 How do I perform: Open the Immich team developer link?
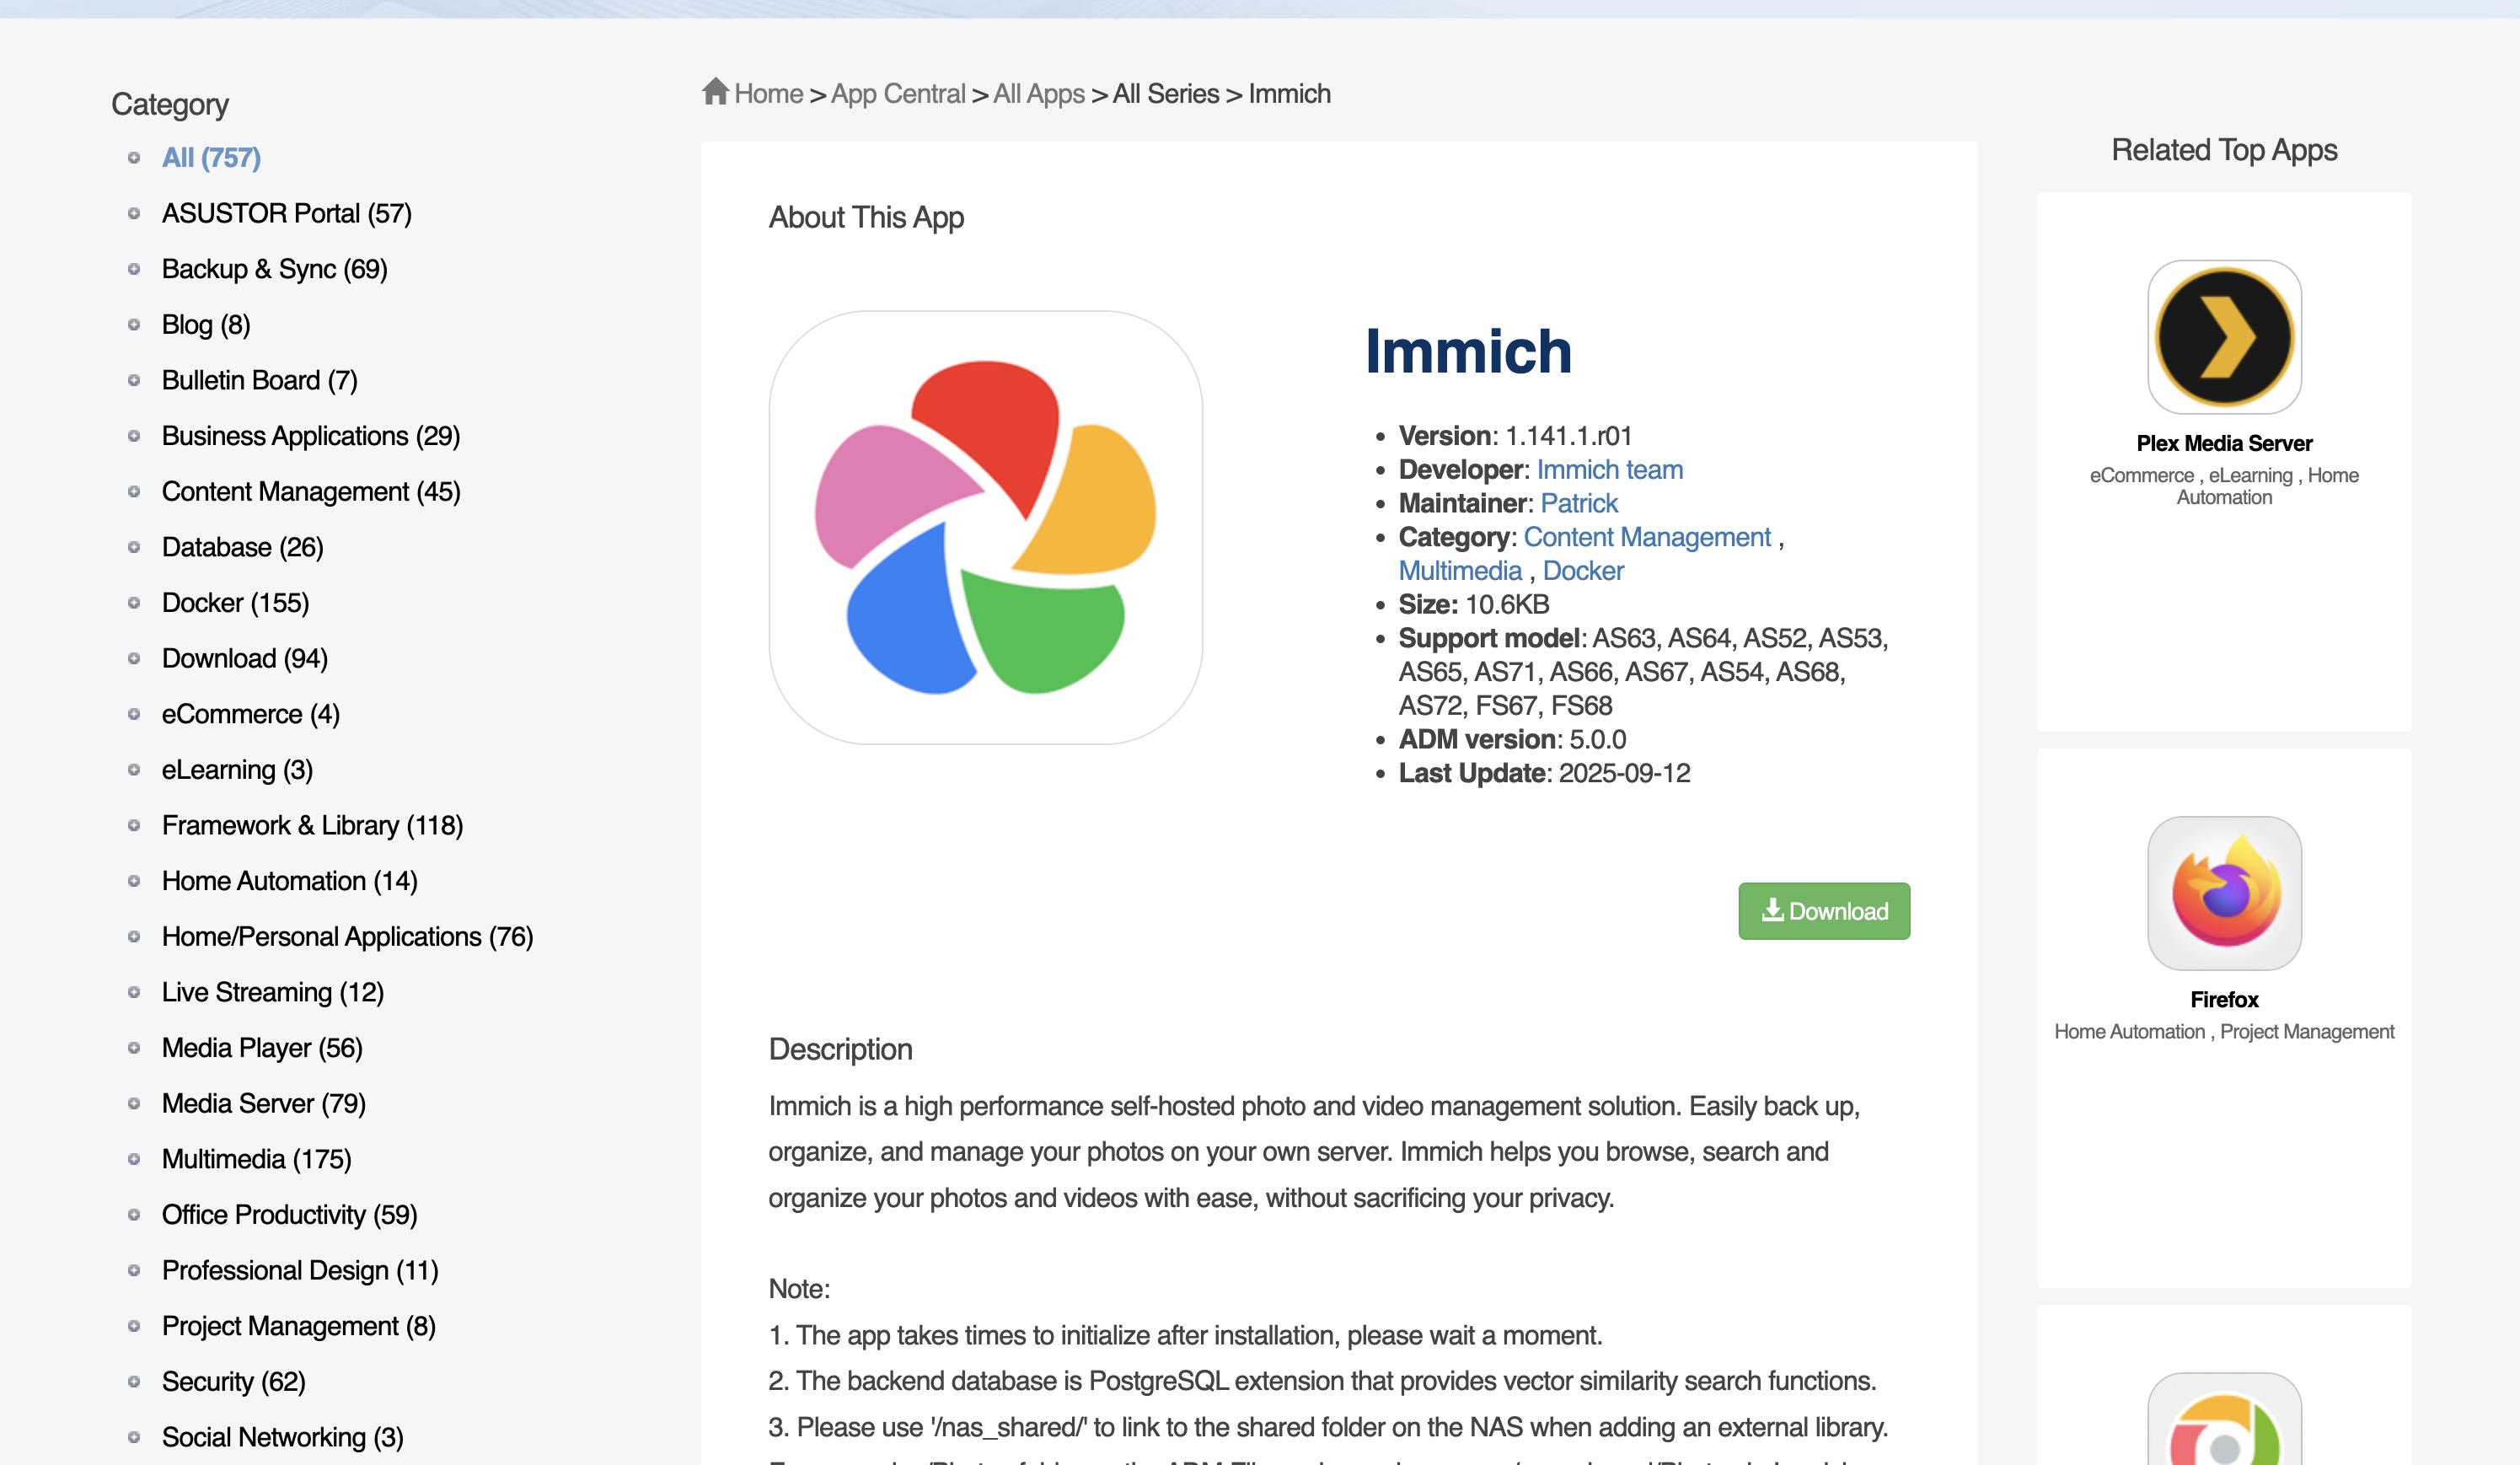[x=1609, y=470]
